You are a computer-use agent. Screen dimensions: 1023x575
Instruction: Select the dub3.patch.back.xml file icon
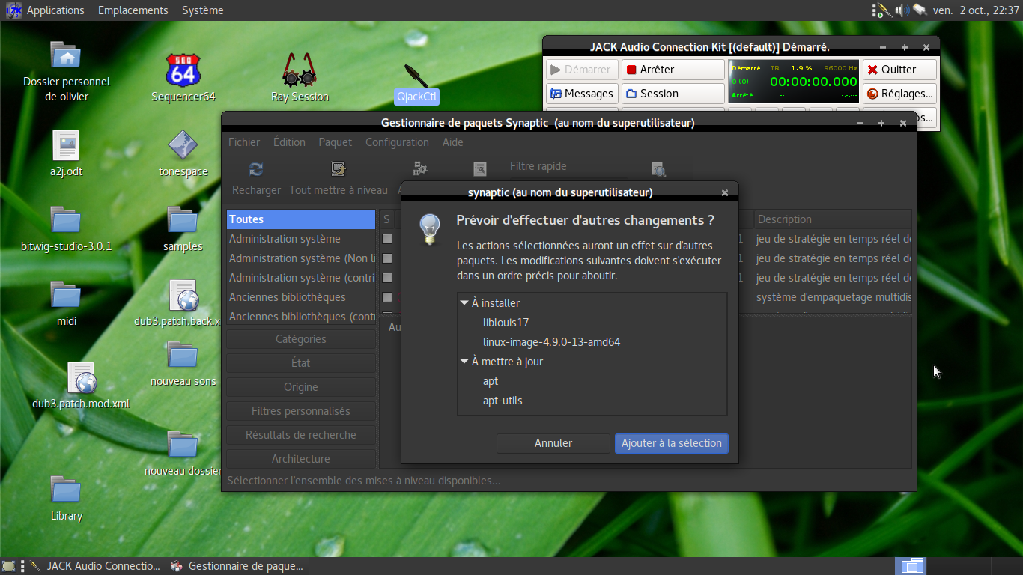coord(183,295)
